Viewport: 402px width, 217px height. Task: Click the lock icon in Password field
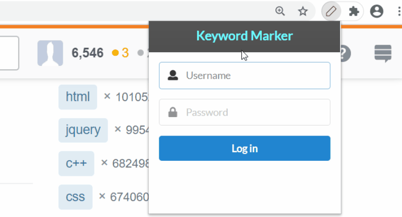(173, 112)
